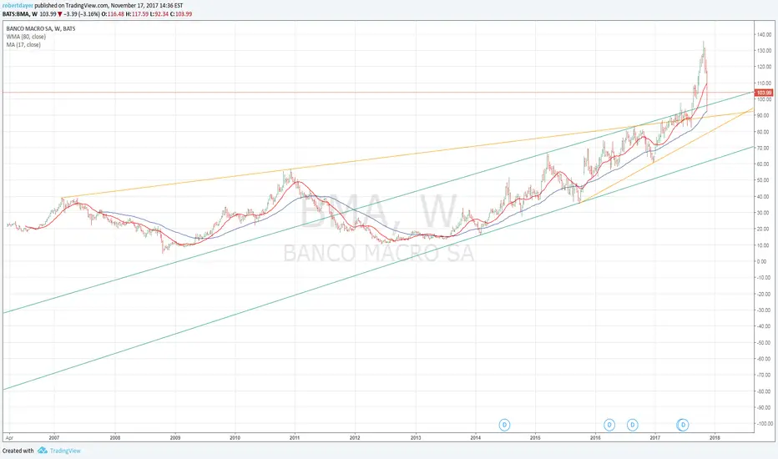Click the November 17, 2017 14:36 EST timestamp
This screenshot has height=459, width=778.
pyautogui.click(x=147, y=6)
